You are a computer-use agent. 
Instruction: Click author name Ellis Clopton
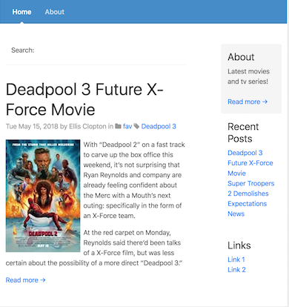[87, 126]
